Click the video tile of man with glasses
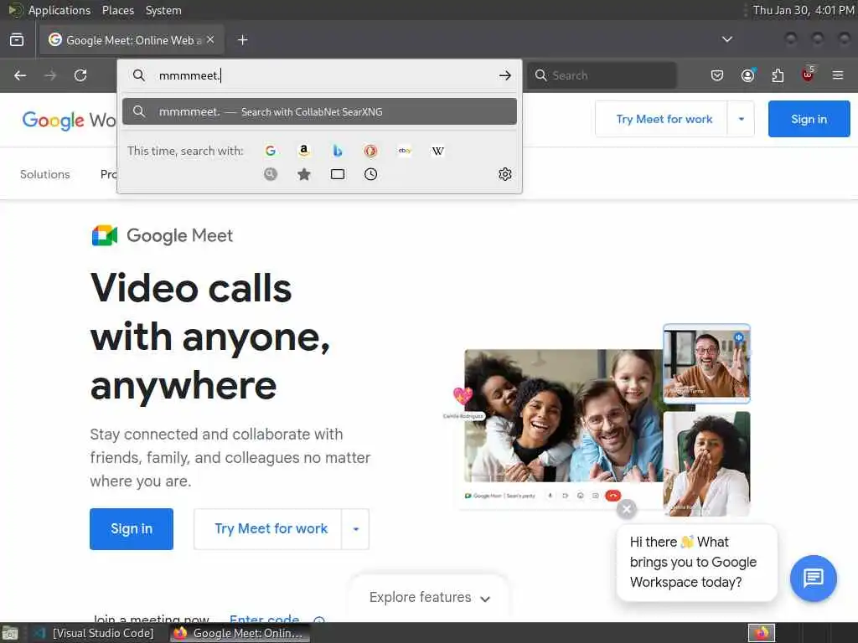The height and width of the screenshot is (643, 858). (706, 363)
